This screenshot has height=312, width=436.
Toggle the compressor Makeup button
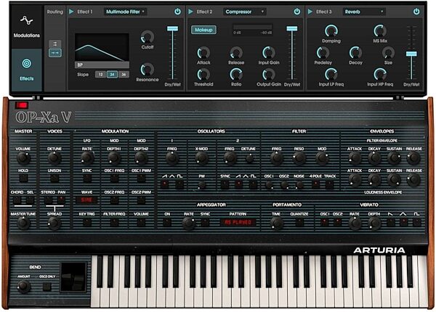coord(203,30)
